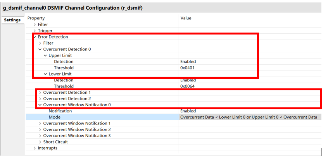Screen dimensions: 328x157
Task: Expand the Trigger property group
Action: [x=35, y=31]
